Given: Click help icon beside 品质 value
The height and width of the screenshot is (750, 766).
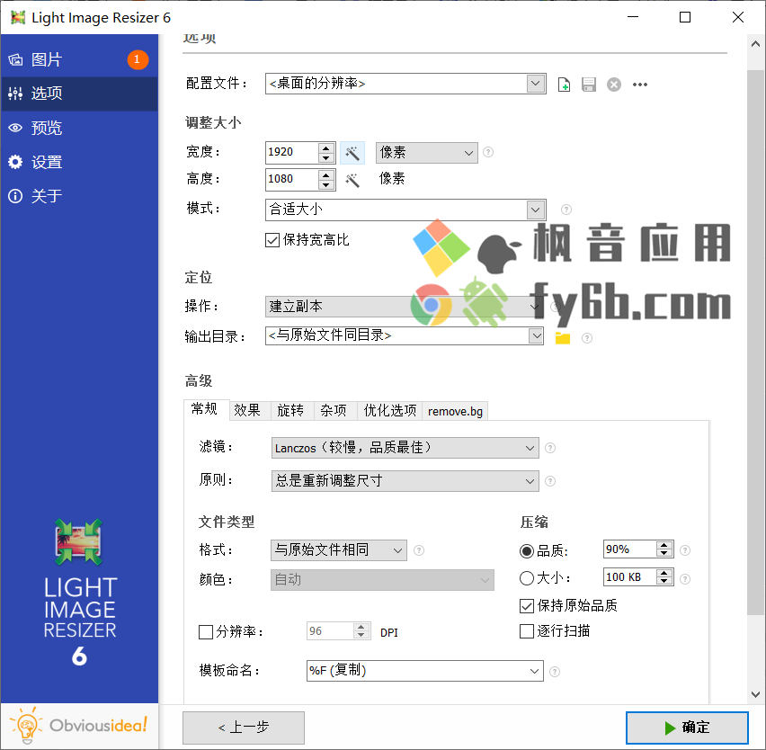Looking at the screenshot, I should 685,550.
